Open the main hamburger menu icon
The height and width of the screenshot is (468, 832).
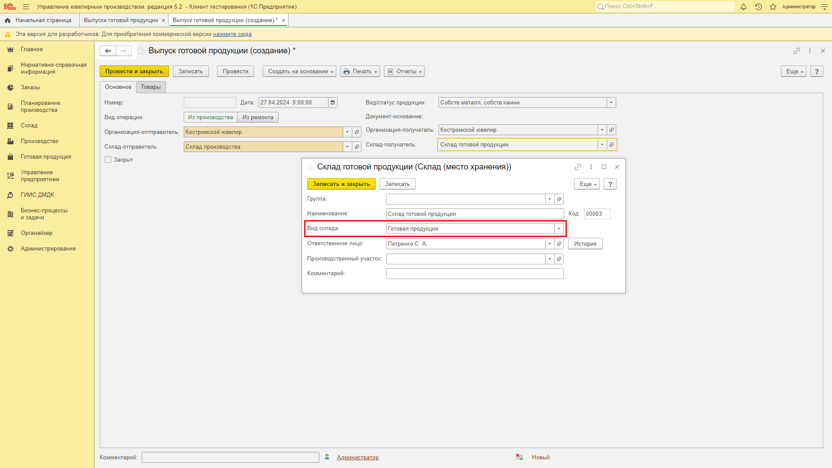[26, 6]
